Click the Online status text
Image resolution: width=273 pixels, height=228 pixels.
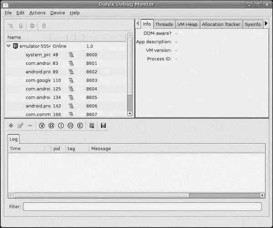pos(59,46)
